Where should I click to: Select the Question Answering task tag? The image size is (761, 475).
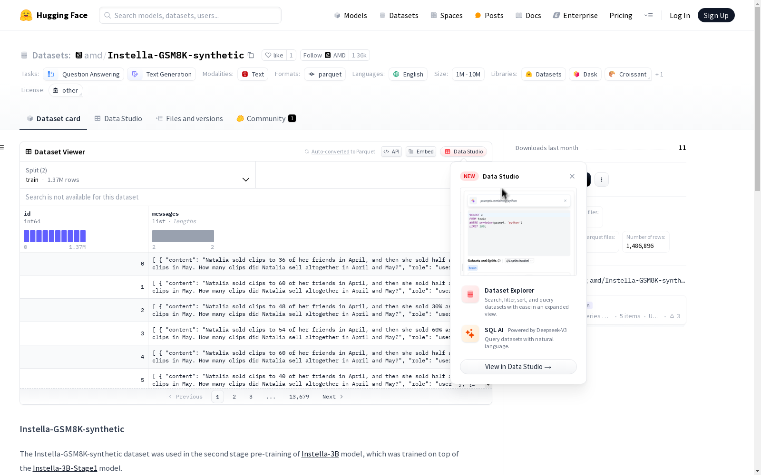point(84,74)
